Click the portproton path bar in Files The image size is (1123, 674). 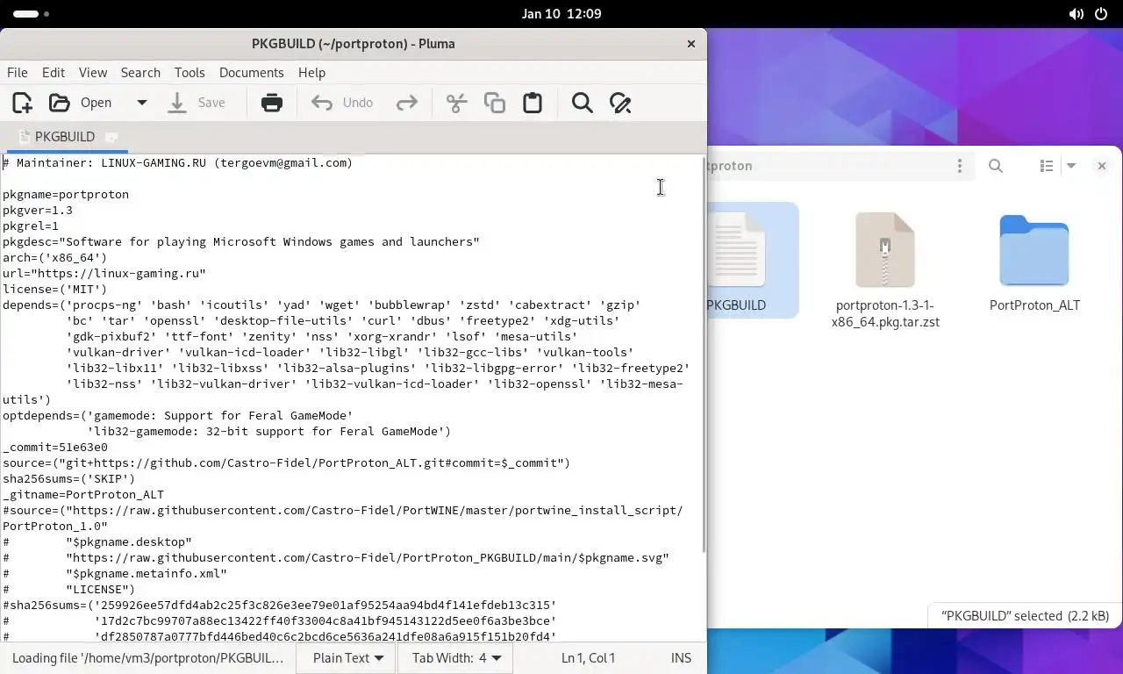(x=825, y=166)
